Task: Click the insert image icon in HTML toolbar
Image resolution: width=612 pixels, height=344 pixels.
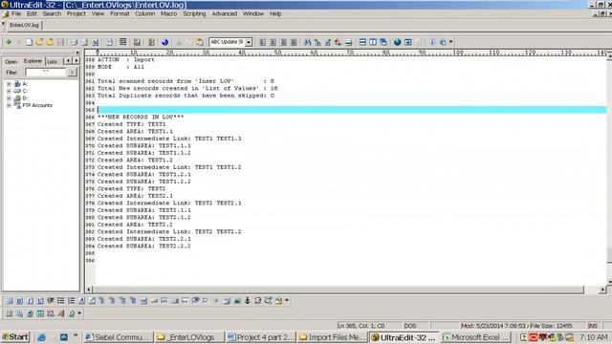Action: point(237,301)
